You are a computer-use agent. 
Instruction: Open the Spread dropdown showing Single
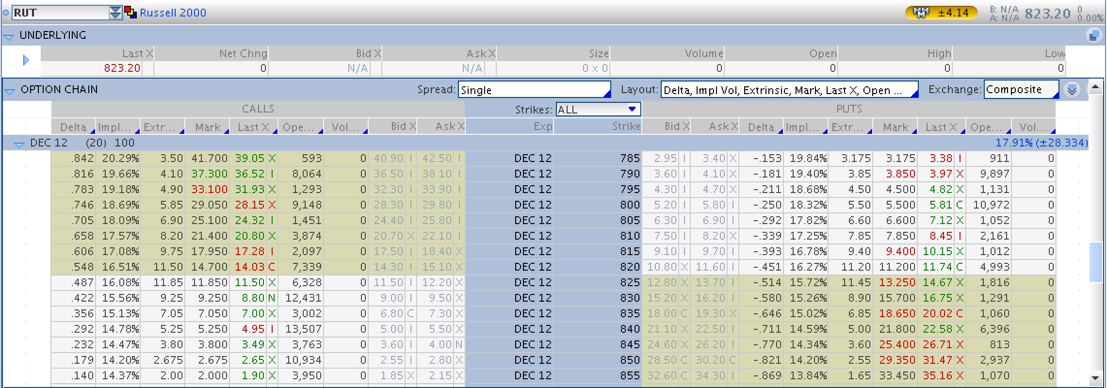(534, 90)
